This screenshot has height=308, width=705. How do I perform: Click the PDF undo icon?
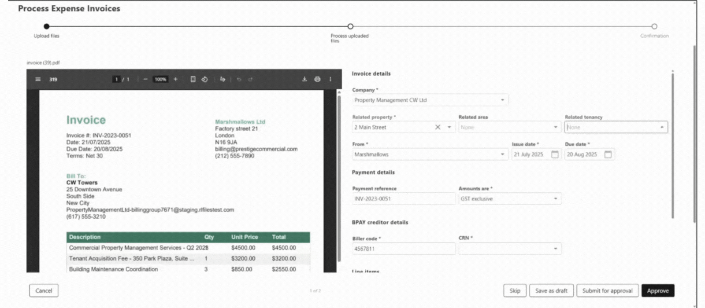[x=239, y=79]
